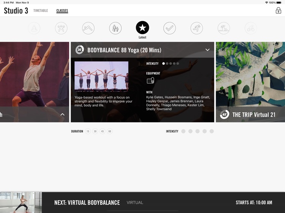Filter by 45 minute duration
The image size is (285, 213).
[x=102, y=131]
